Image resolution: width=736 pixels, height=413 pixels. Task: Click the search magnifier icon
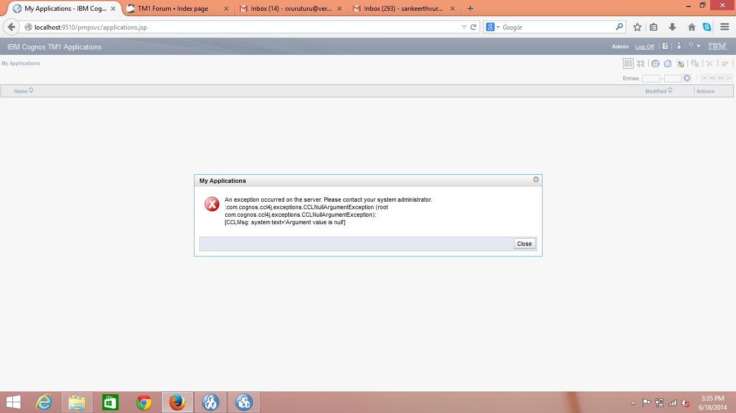[x=620, y=26]
